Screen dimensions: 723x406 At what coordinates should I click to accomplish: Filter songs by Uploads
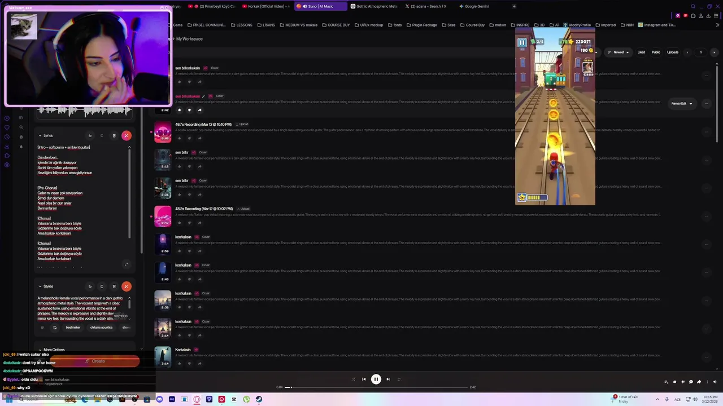pyautogui.click(x=673, y=52)
